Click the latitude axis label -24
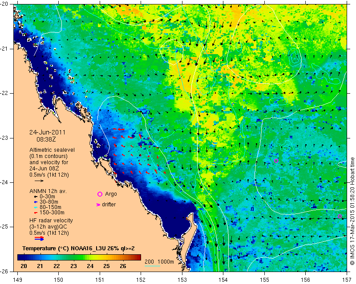This screenshot has height=284, width=356. (4, 182)
